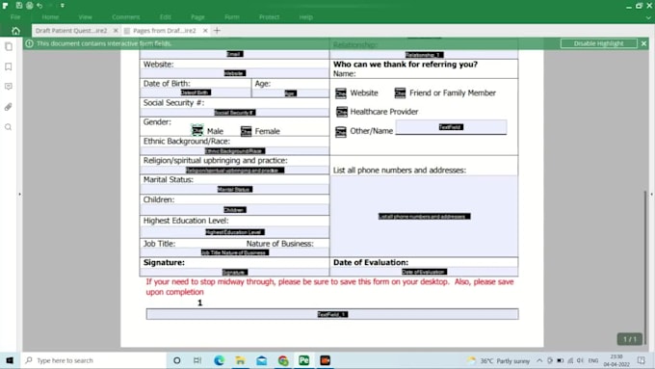
Task: Collapse the ribbon with the top-right chevron
Action: point(648,17)
